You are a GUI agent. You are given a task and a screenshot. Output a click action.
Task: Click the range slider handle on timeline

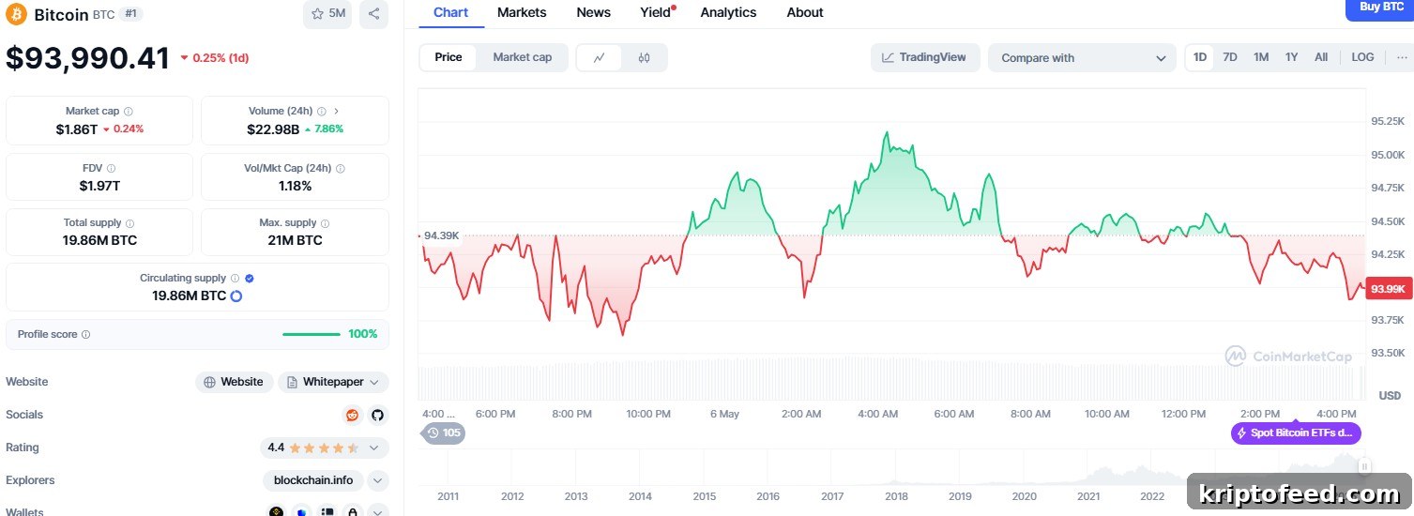coord(1365,465)
